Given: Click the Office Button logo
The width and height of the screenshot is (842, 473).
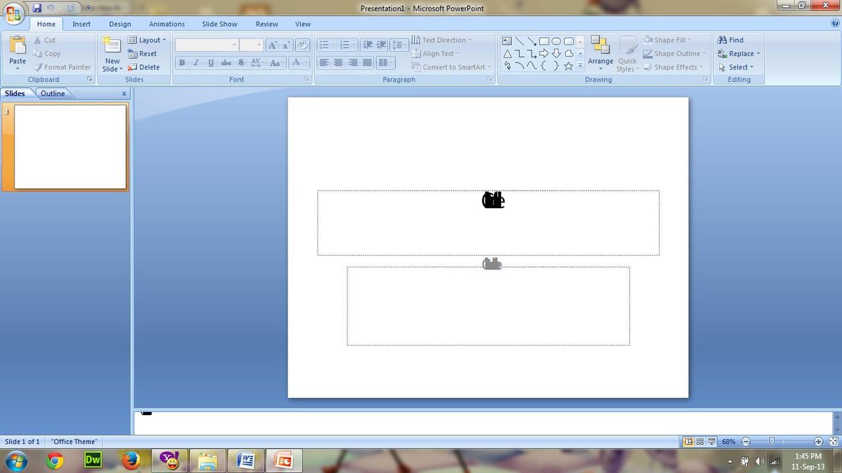Looking at the screenshot, I should [x=13, y=13].
